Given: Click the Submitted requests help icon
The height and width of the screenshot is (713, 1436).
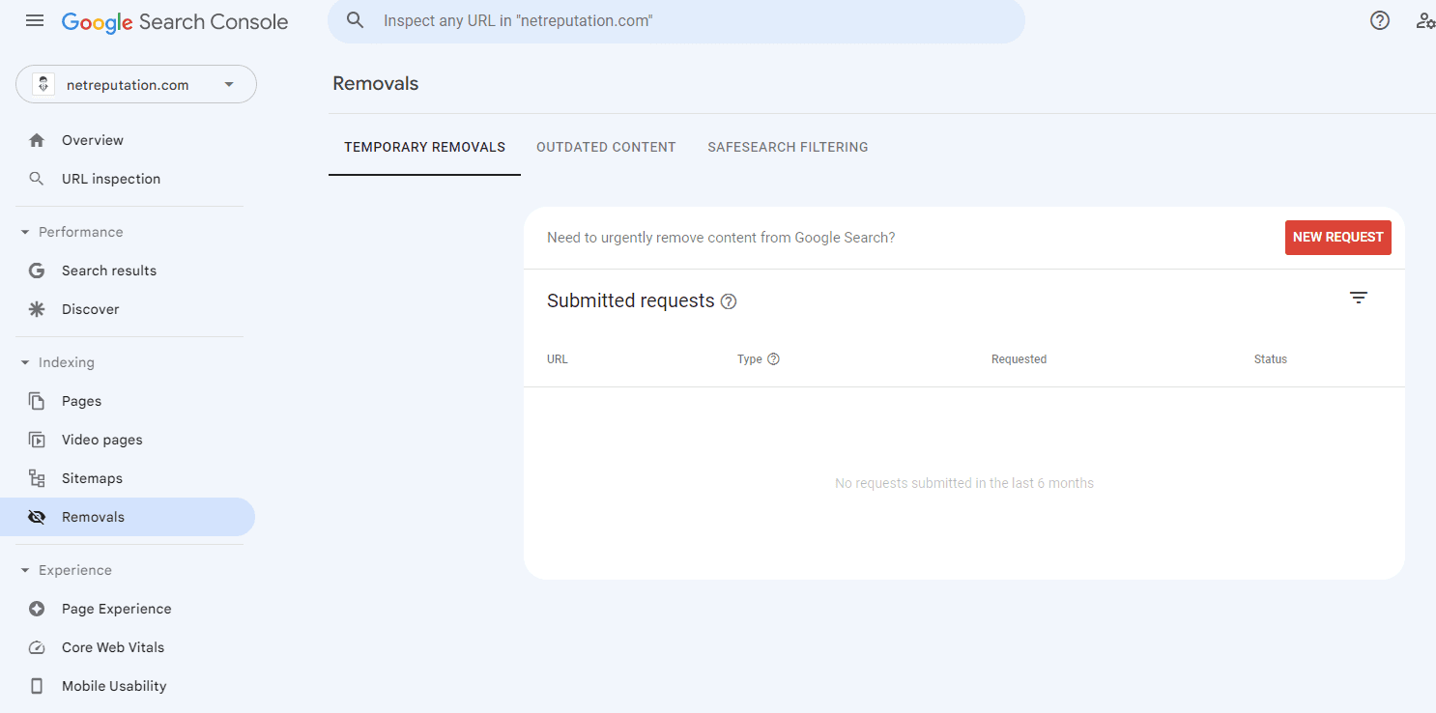Looking at the screenshot, I should click(728, 300).
